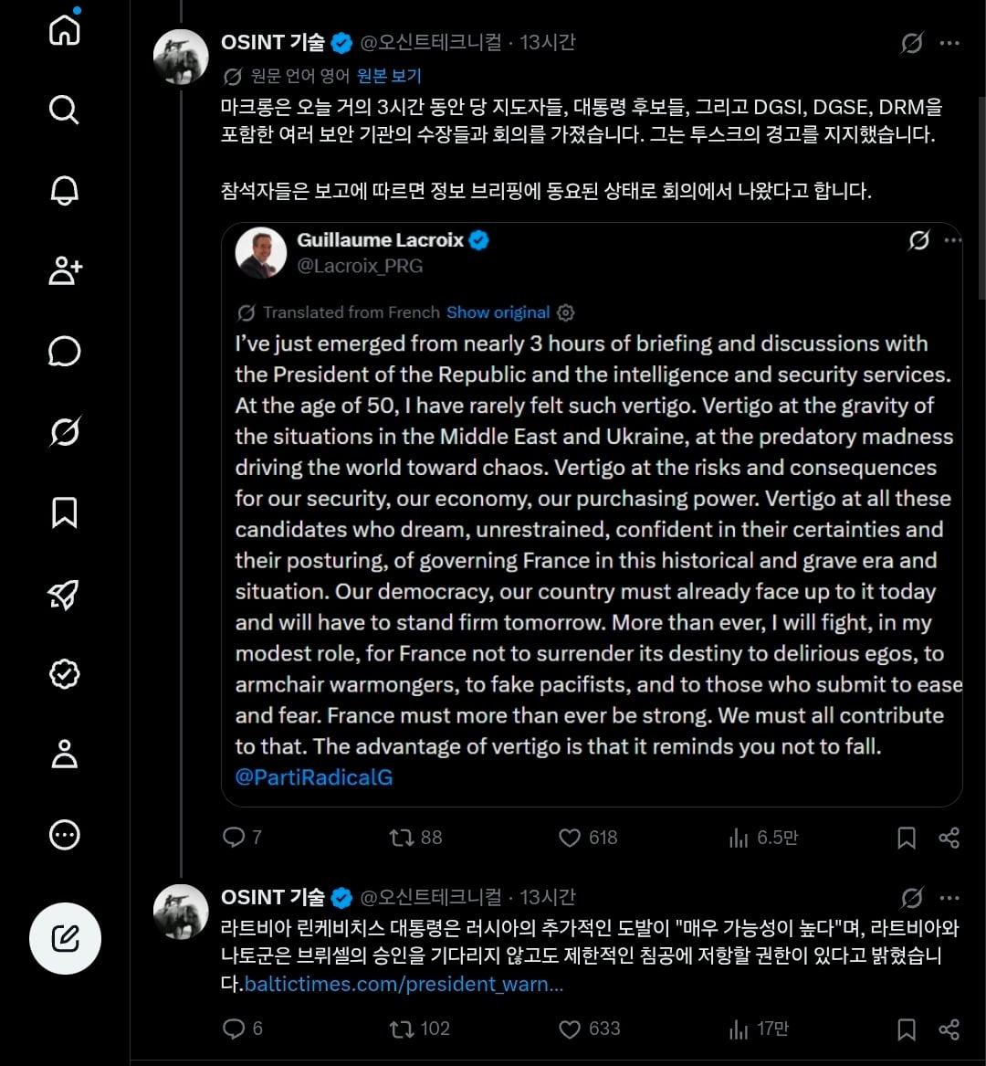Viewport: 986px width, 1066px height.
Task: Open more options on first post
Action: [x=949, y=43]
